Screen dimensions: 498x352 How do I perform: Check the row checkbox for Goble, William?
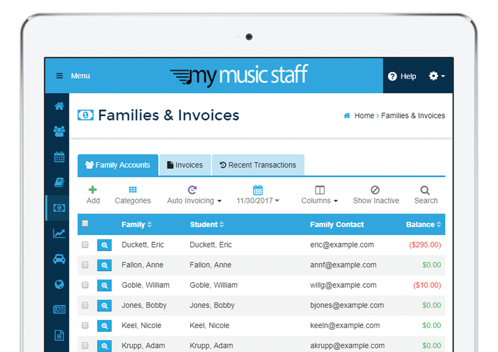pos(85,285)
